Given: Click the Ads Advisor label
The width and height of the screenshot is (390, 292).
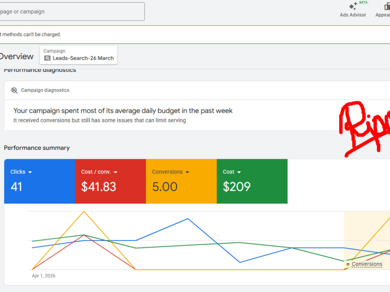Looking at the screenshot, I should pyautogui.click(x=353, y=15).
